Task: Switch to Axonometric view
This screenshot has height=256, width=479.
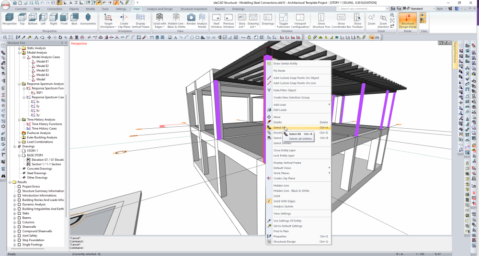Action: [x=88, y=18]
